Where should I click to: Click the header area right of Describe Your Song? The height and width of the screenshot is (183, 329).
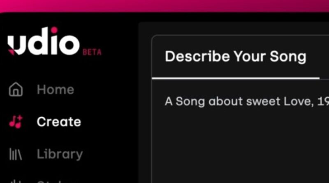pyautogui.click(x=323, y=57)
